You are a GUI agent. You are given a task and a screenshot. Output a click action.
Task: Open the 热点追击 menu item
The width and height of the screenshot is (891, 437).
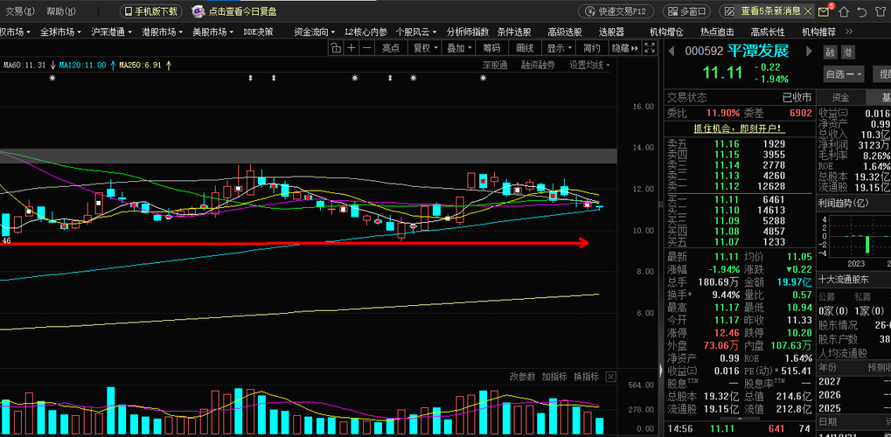pos(717,31)
